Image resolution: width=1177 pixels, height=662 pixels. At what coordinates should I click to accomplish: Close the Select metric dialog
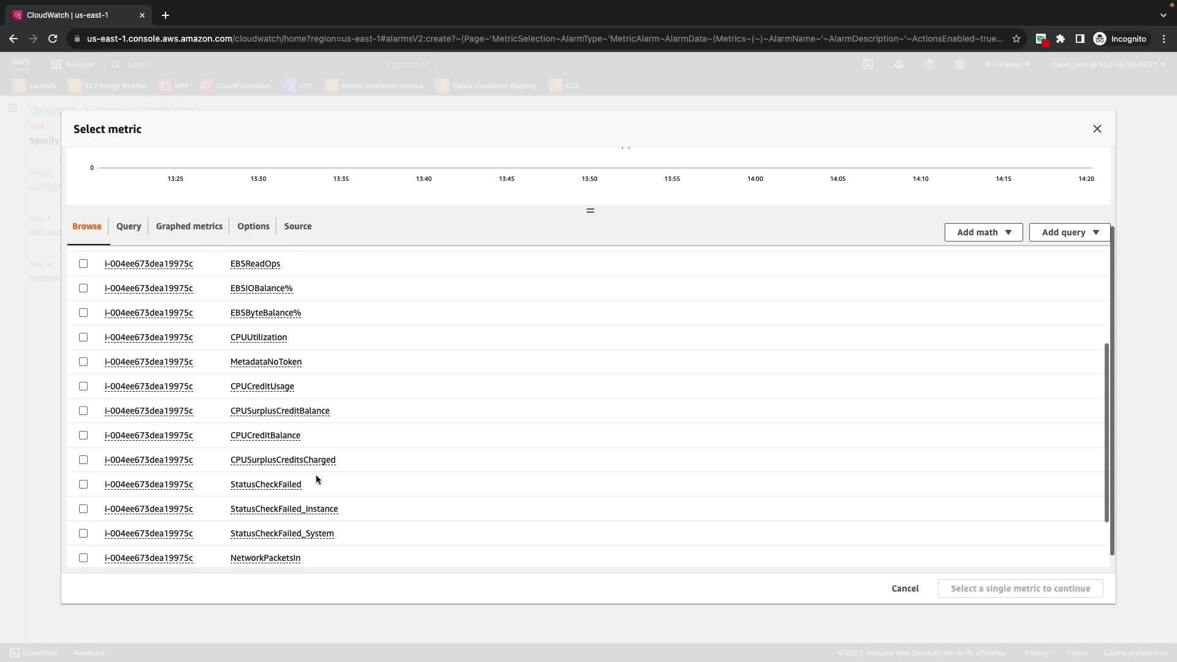pos(1097,129)
